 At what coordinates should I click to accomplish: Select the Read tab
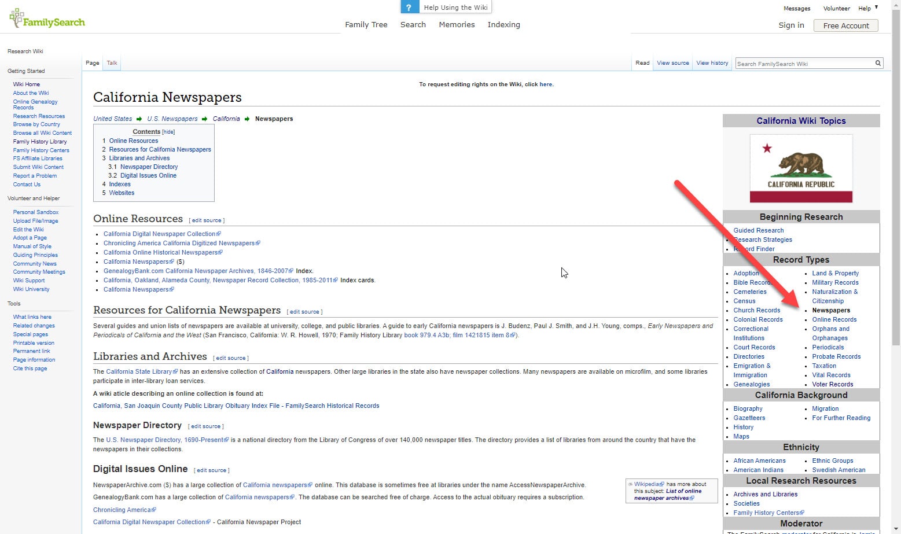pos(642,63)
